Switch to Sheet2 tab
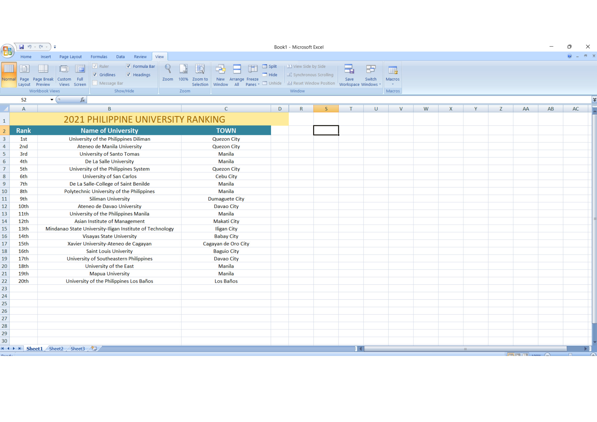 pos(56,349)
